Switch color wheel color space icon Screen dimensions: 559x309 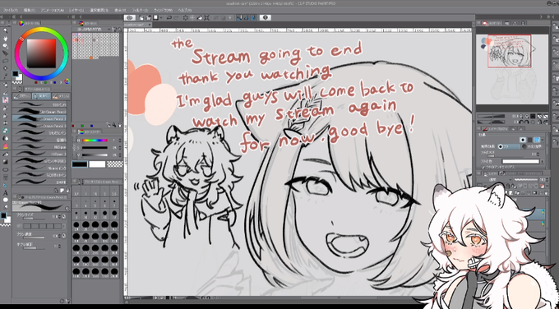(67, 81)
